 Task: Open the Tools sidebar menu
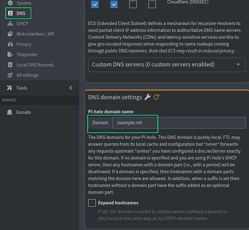click(40, 88)
